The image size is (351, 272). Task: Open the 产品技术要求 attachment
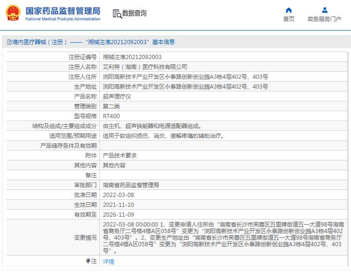click(120, 156)
